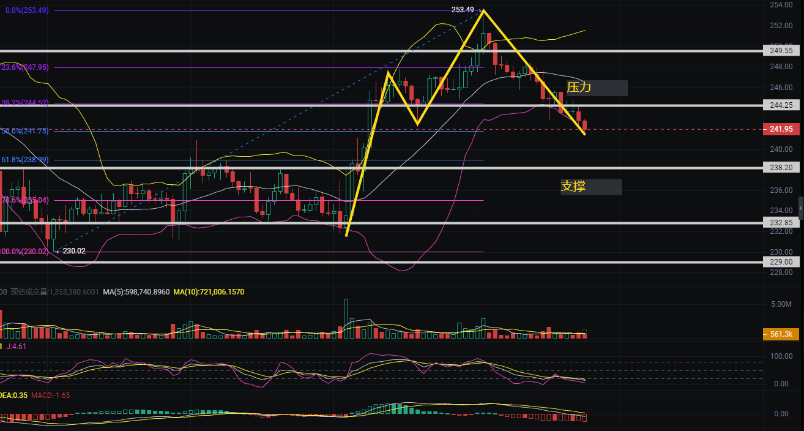The width and height of the screenshot is (804, 431).
Task: Select the 249.55 horizontal line price tag
Action: click(780, 51)
